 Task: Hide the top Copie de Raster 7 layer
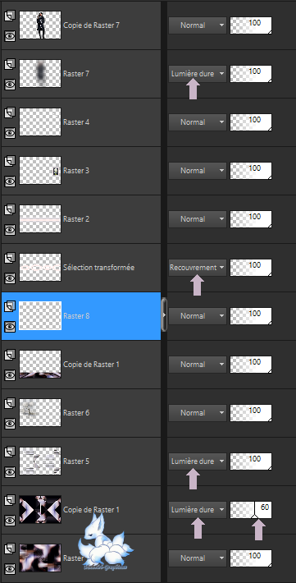(10, 35)
